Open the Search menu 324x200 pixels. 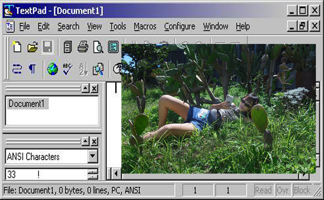pos(68,26)
